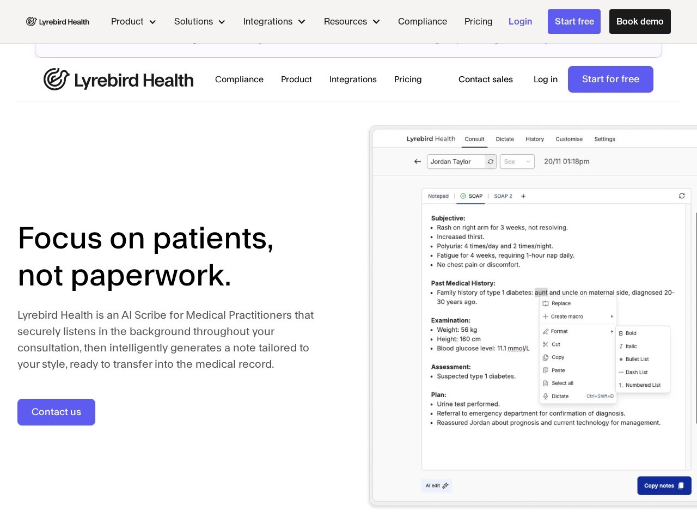Open Product in the secondary navbar
The width and height of the screenshot is (697, 523).
[296, 80]
